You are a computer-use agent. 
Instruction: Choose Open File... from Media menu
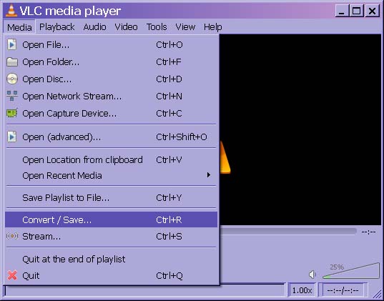coord(111,45)
